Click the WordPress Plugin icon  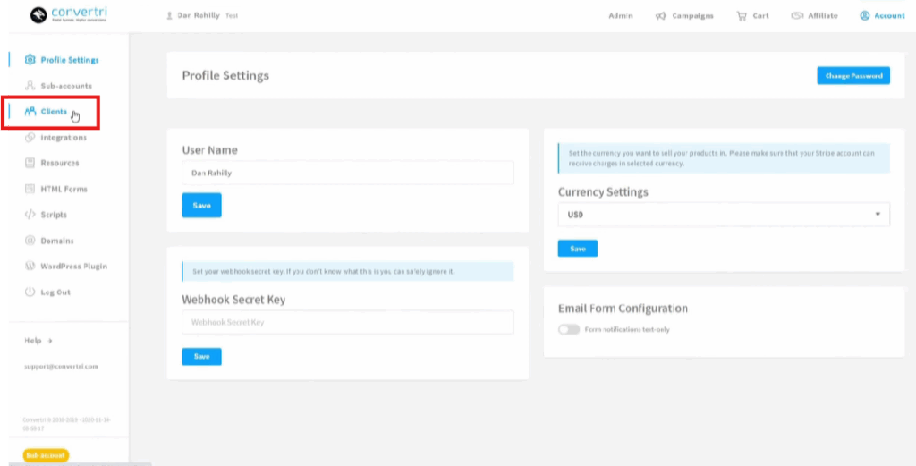[x=30, y=267]
